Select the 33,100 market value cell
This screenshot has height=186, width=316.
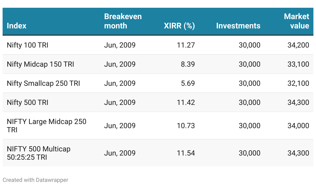[x=298, y=64]
